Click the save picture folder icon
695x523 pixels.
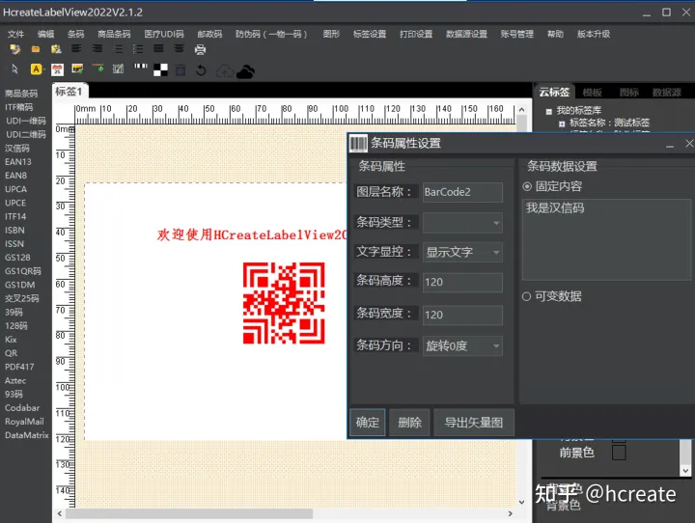[56, 49]
